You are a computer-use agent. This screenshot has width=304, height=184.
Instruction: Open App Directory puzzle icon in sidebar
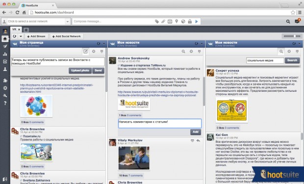(5, 80)
